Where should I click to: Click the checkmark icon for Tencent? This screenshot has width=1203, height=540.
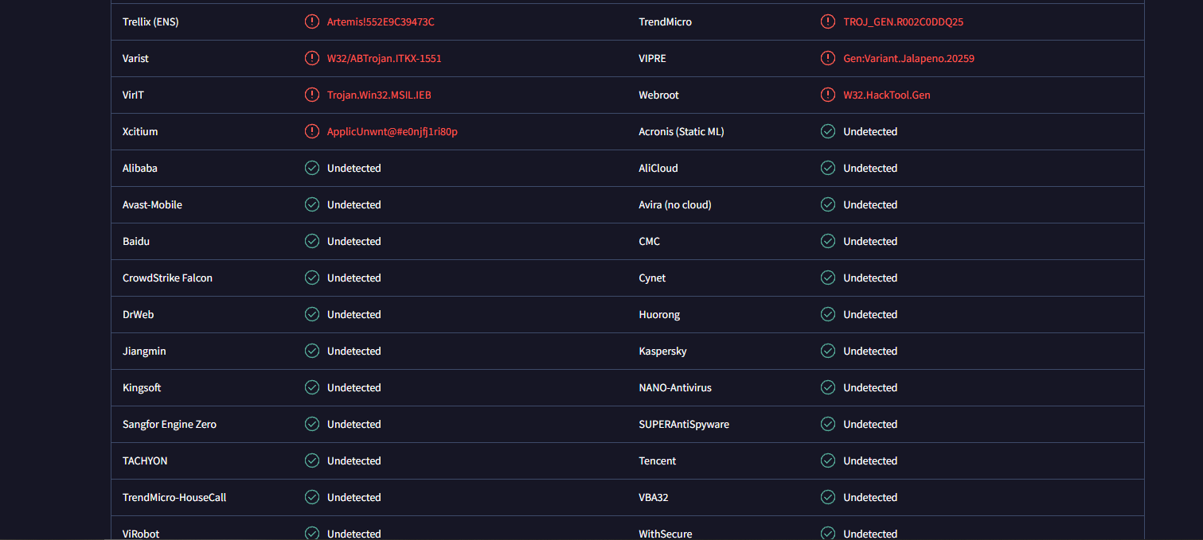[x=828, y=460]
